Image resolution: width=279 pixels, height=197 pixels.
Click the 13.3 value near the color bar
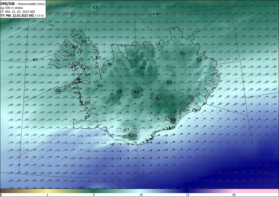tap(81, 188)
